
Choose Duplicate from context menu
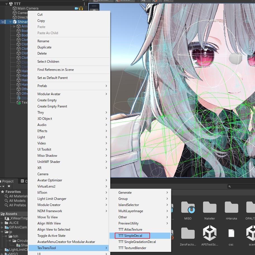pyautogui.click(x=44, y=47)
